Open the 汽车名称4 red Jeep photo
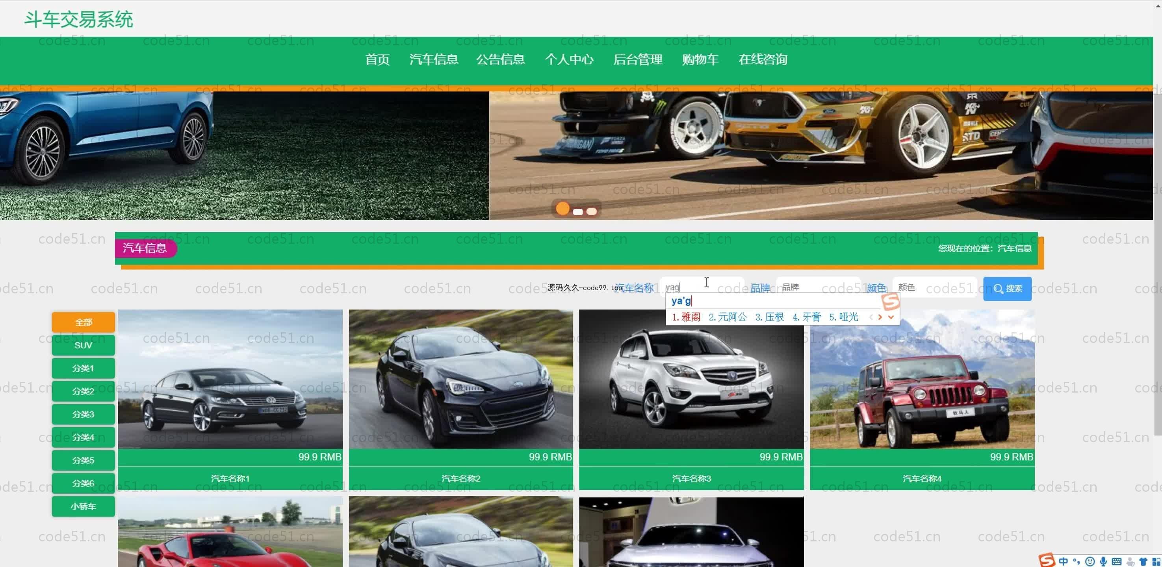Image resolution: width=1162 pixels, height=567 pixels. point(922,379)
